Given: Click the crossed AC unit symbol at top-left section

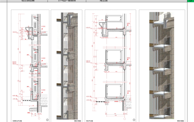Looking at the screenshot, I should tap(35, 33).
